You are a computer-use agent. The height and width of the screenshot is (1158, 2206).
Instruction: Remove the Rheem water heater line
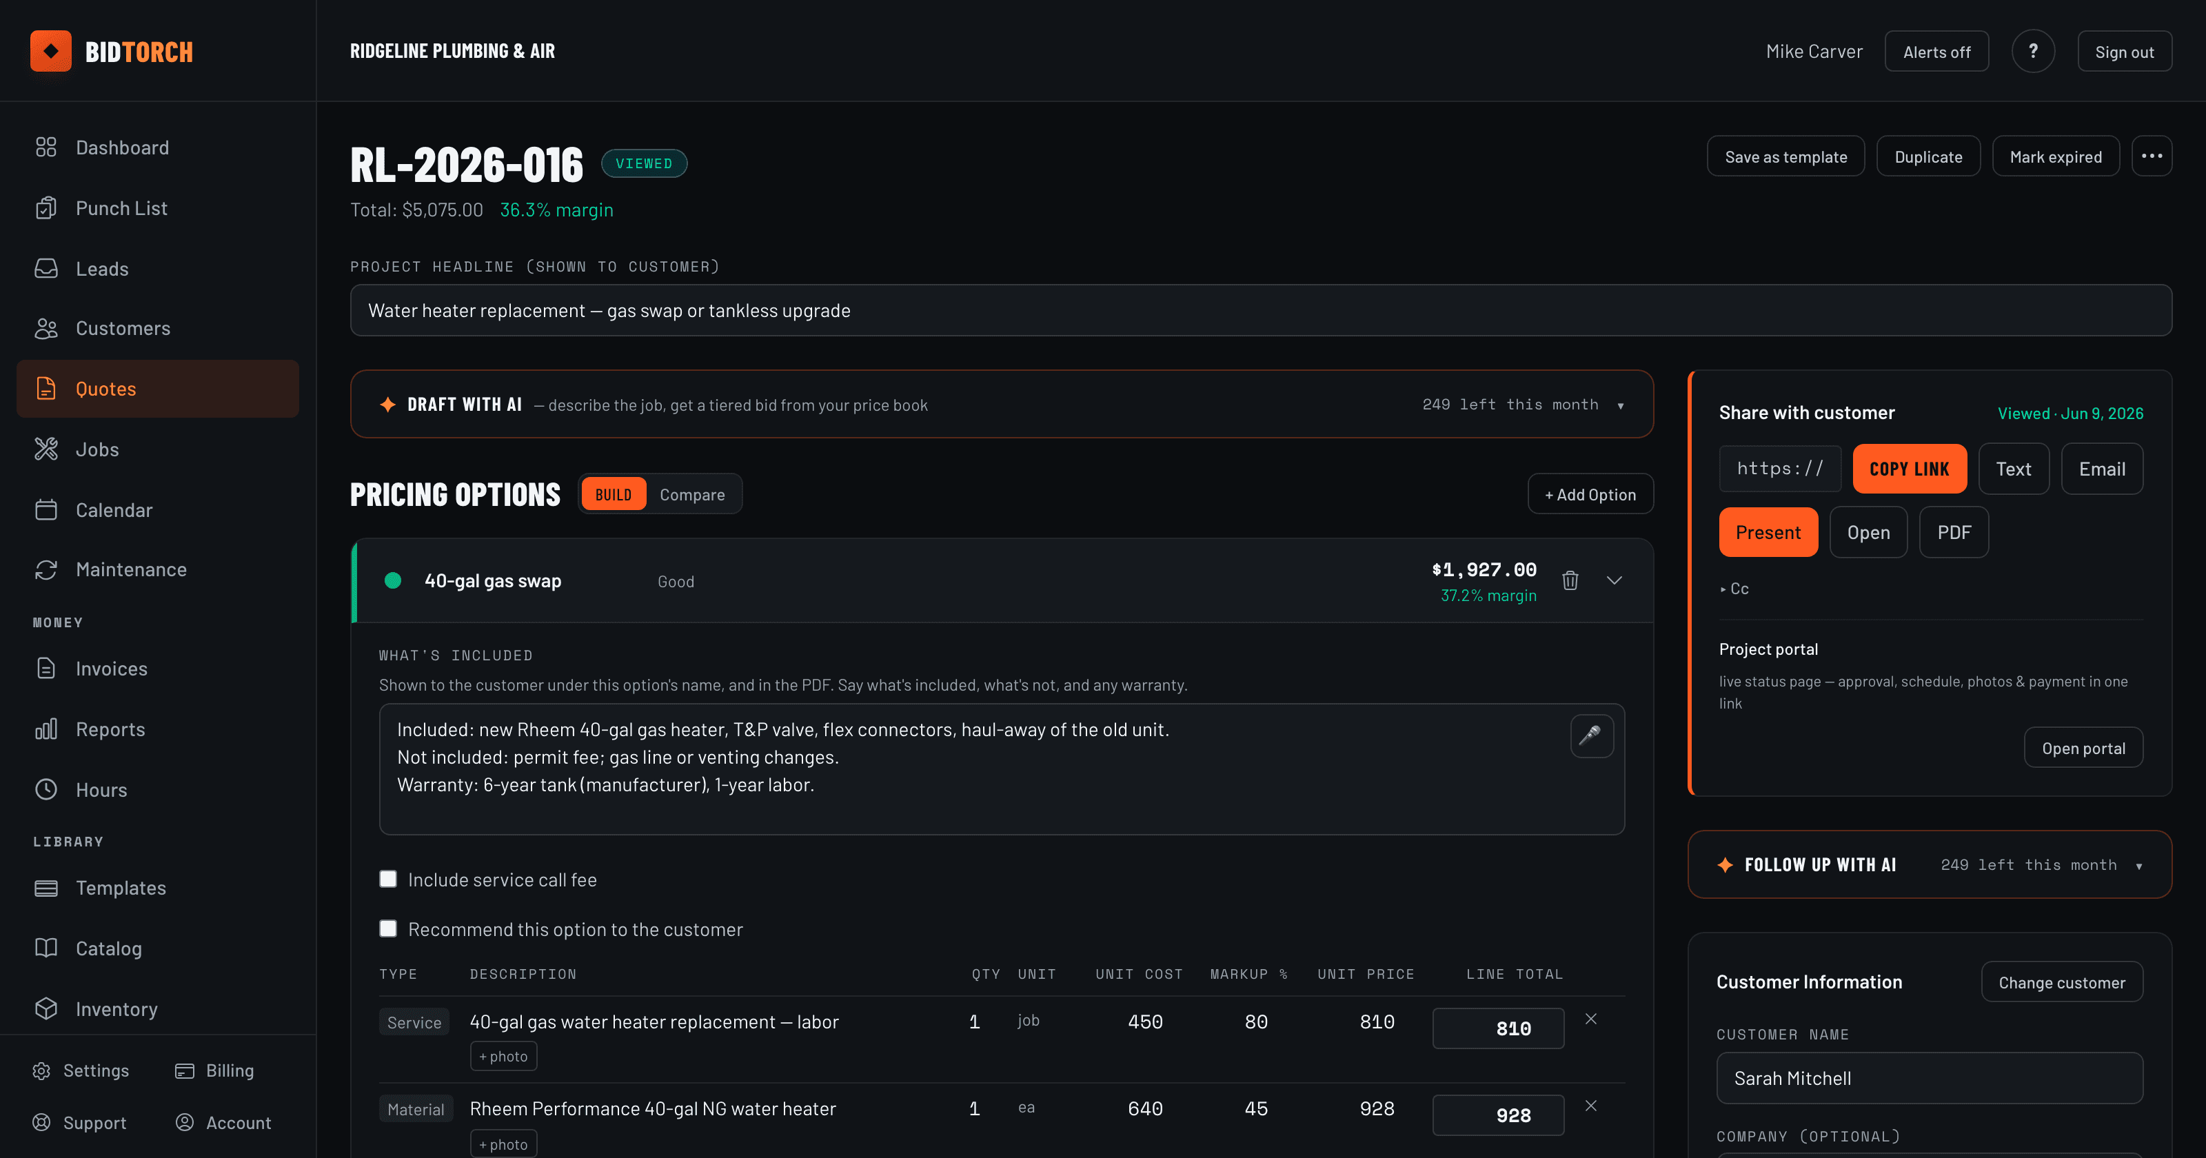click(1590, 1106)
